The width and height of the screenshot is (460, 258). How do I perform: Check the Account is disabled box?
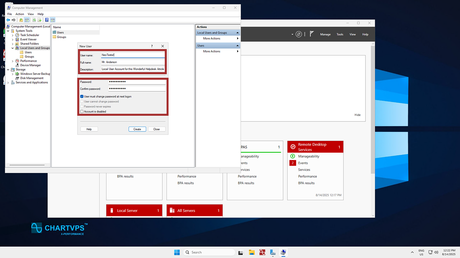[x=82, y=111]
